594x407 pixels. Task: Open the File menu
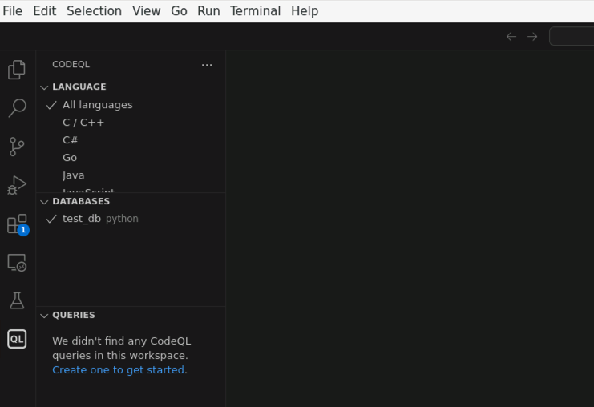coord(13,11)
